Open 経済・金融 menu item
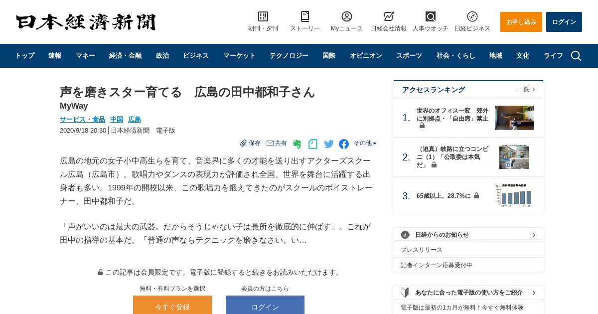The width and height of the screenshot is (598, 314). click(x=126, y=56)
